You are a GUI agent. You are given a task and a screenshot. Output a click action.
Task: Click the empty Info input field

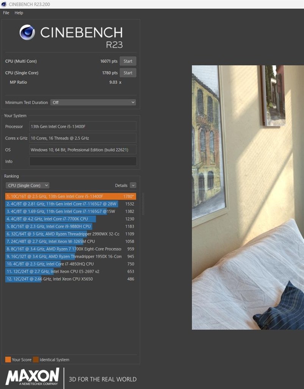(x=83, y=161)
